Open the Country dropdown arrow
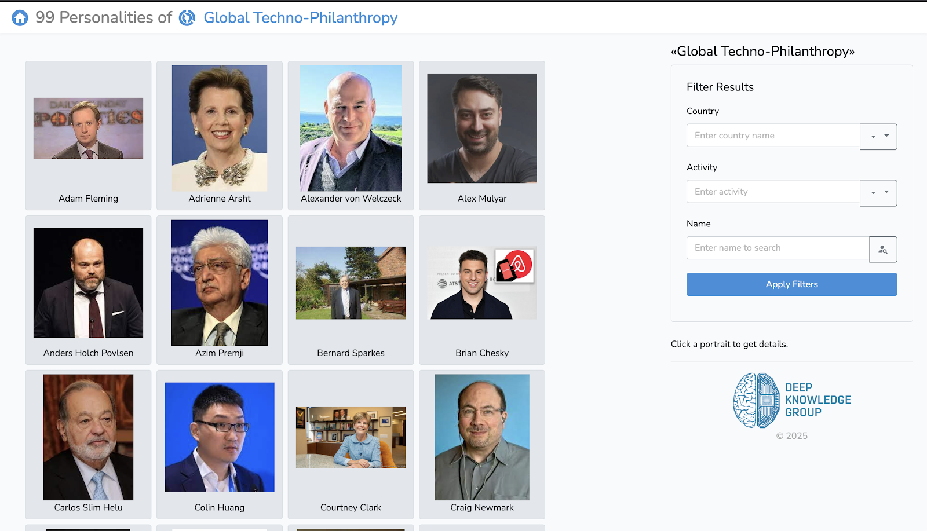Image resolution: width=927 pixels, height=531 pixels. coord(878,137)
